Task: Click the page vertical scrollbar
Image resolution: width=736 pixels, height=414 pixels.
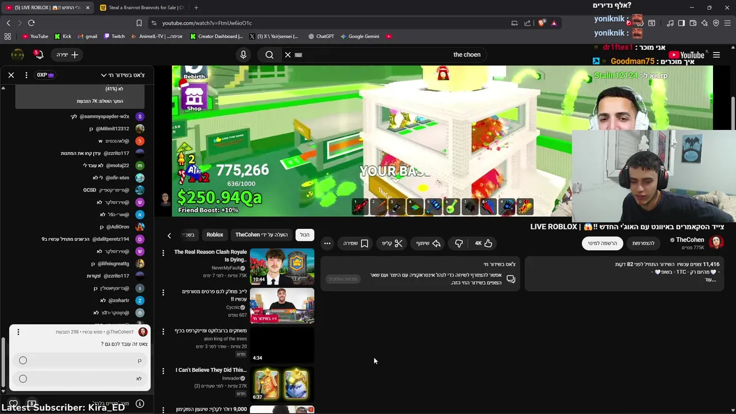Action: pyautogui.click(x=733, y=115)
